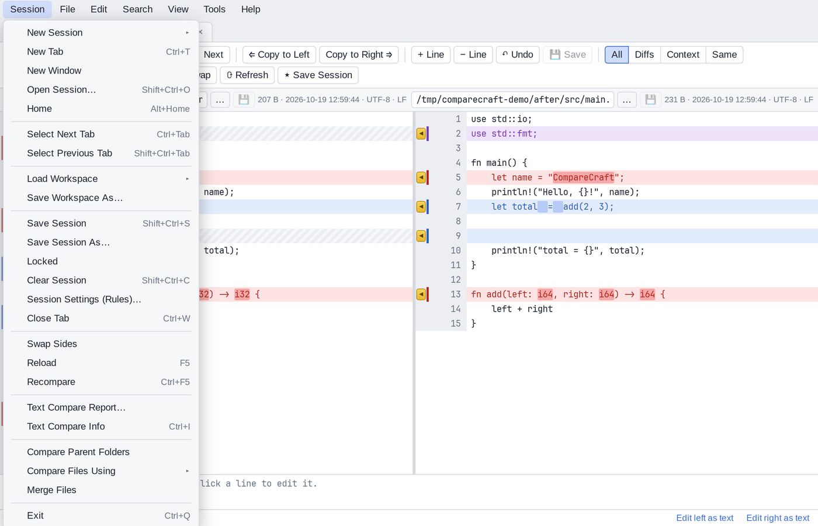Select Clear Session in the menu
The width and height of the screenshot is (818, 526).
tap(101, 281)
